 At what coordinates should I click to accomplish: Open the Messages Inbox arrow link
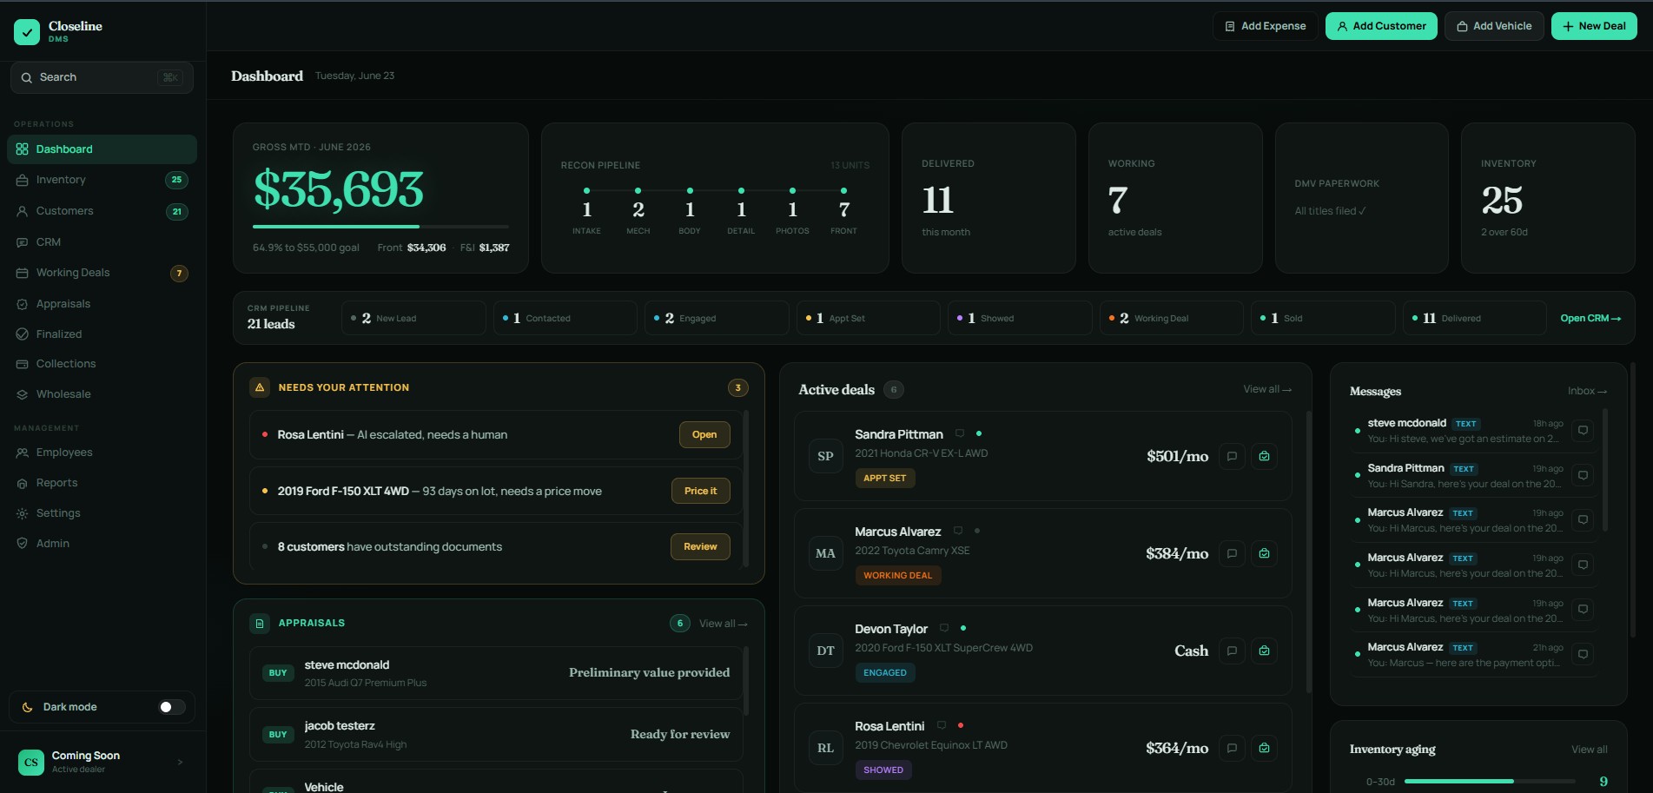pos(1587,391)
